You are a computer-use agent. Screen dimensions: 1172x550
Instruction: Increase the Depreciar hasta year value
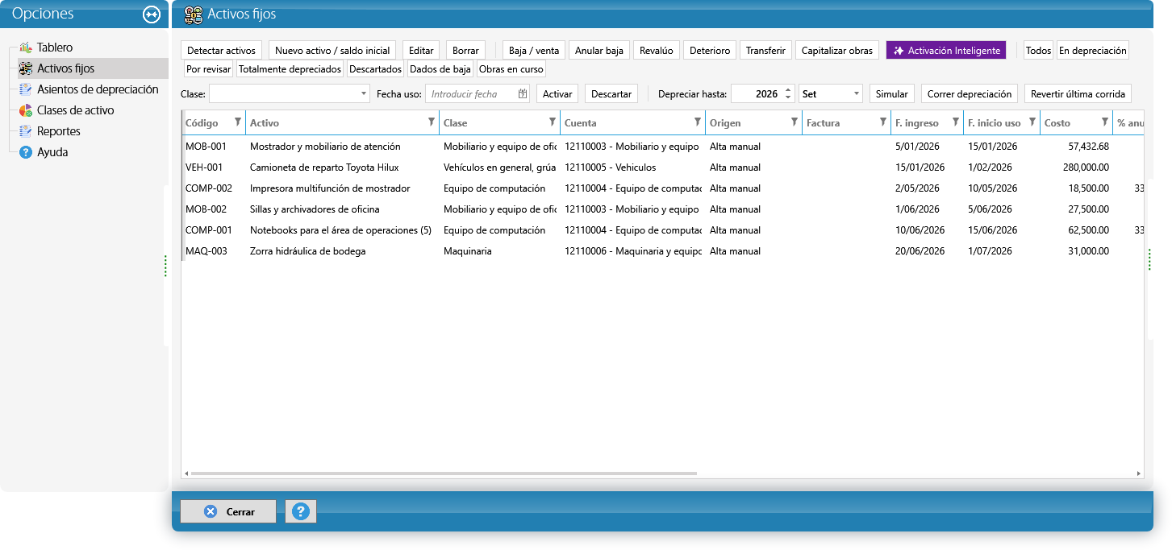pos(788,90)
